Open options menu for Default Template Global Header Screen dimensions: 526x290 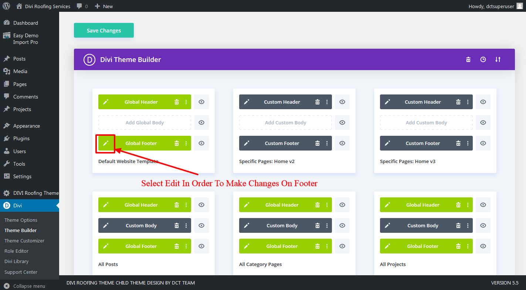click(186, 102)
